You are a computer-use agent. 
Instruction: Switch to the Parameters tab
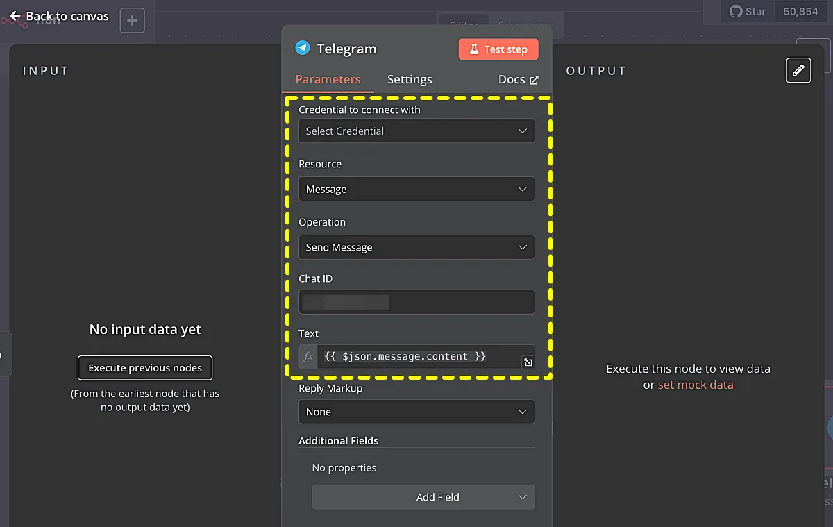[328, 79]
